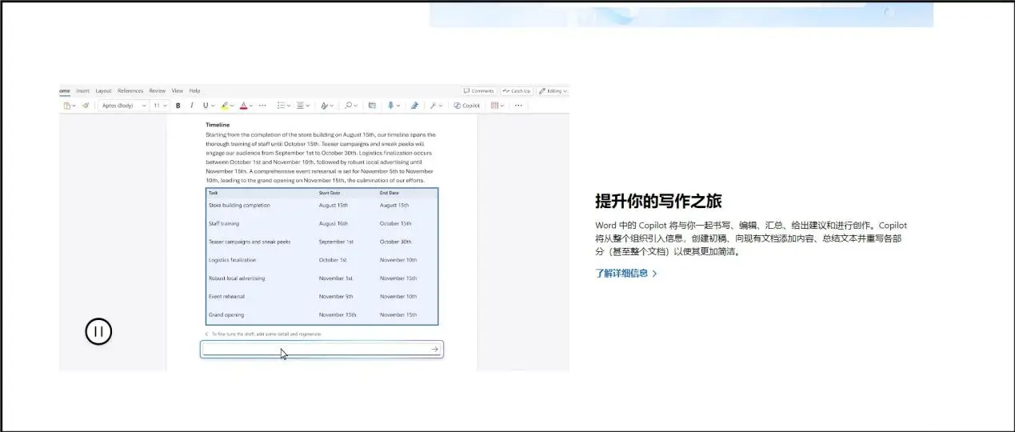Open the ribbon overflow ellipsis at far right
The width and height of the screenshot is (1015, 432).
coord(518,106)
